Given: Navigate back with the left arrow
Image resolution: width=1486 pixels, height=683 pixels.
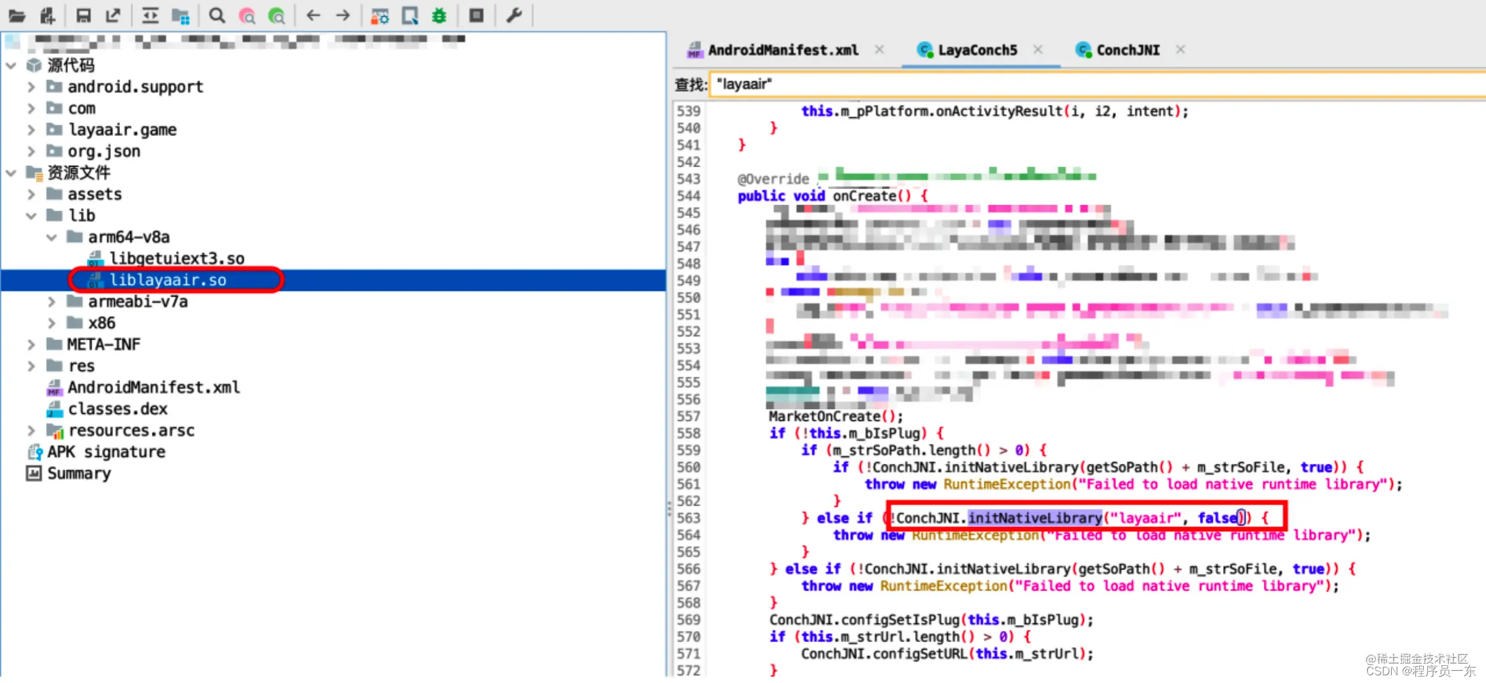Looking at the screenshot, I should click(x=313, y=15).
